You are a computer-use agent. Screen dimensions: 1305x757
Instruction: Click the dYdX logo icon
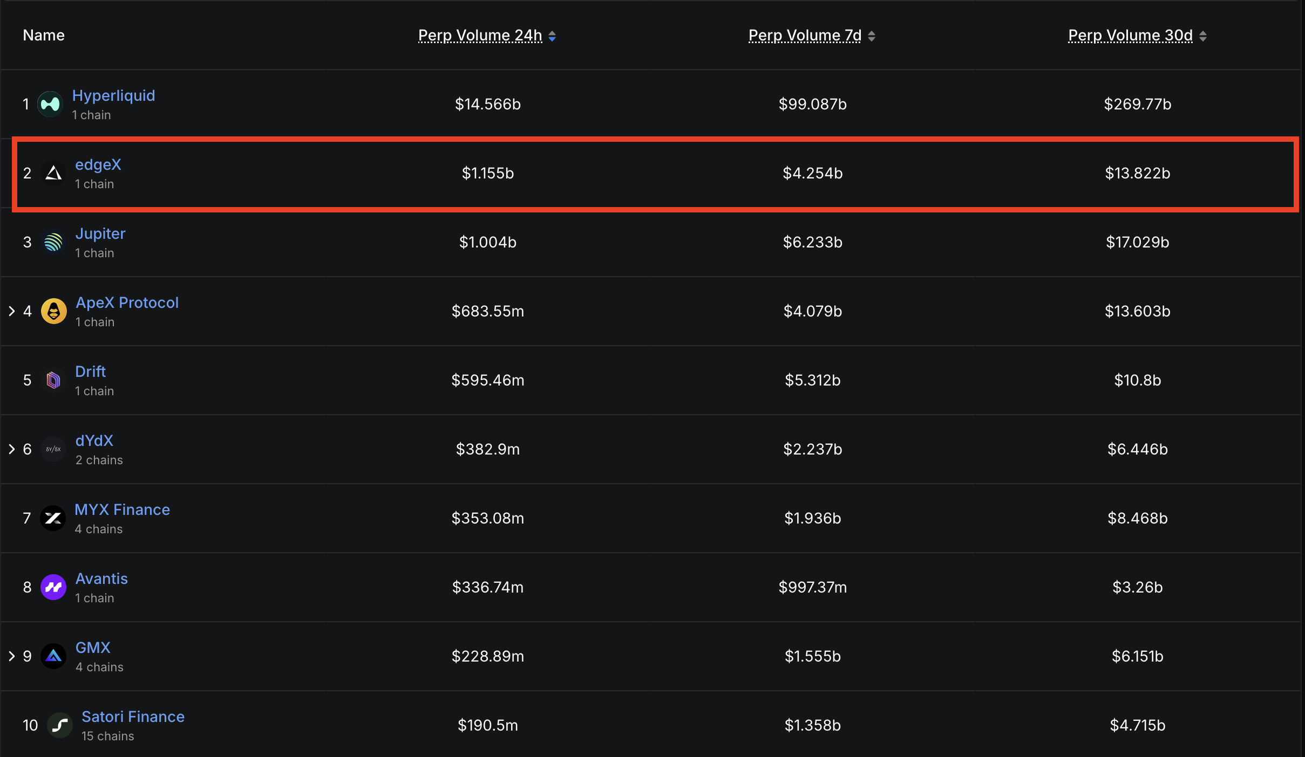click(x=53, y=449)
